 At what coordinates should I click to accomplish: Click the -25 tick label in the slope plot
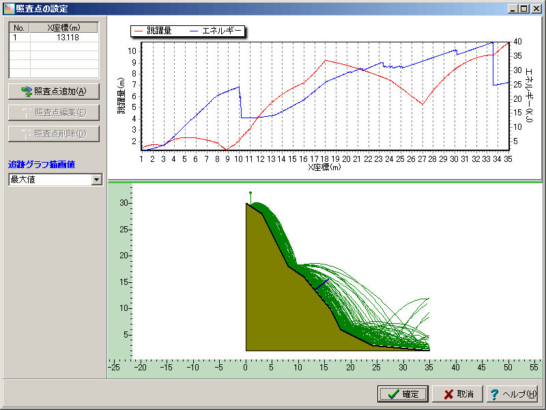[114, 367]
